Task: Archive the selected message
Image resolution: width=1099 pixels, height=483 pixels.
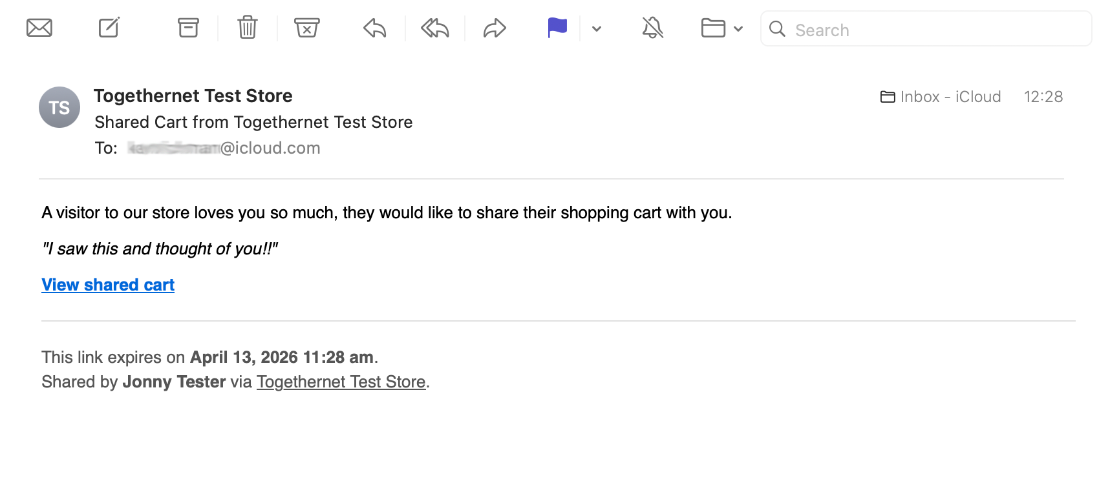Action: tap(188, 28)
